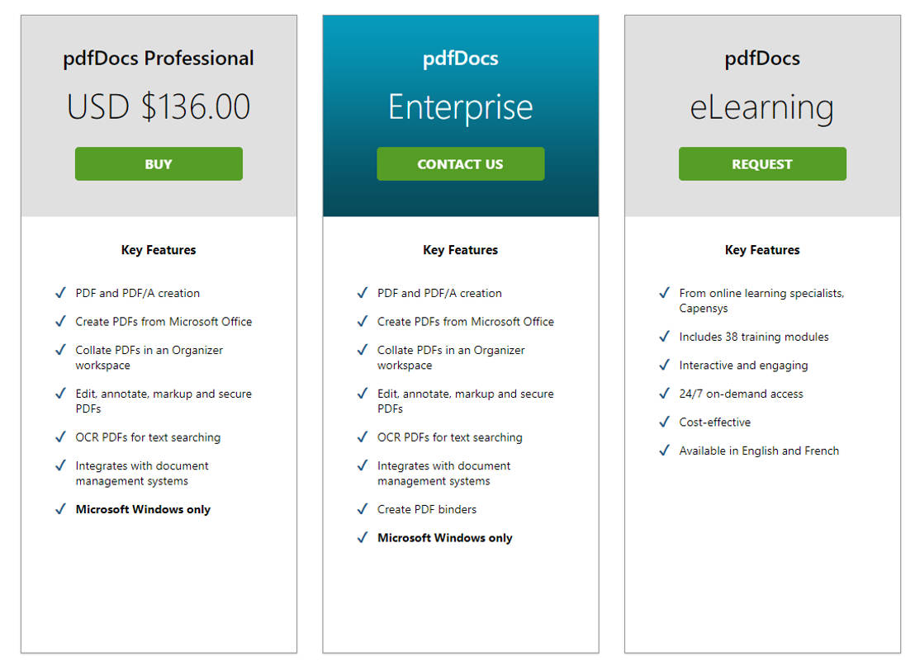Viewport: 915px width, 661px height.
Task: Click the USD $136.00 price label
Action: tap(158, 106)
